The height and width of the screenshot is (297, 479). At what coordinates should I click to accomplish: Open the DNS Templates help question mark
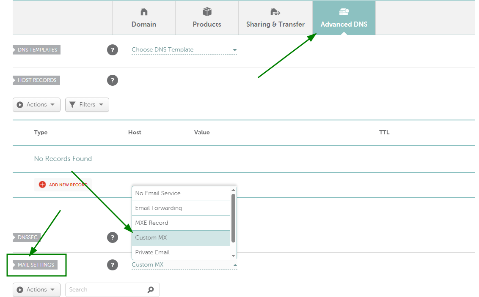[112, 50]
